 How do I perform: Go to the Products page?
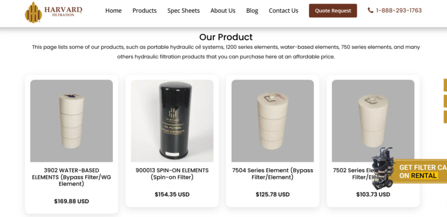coord(144,11)
